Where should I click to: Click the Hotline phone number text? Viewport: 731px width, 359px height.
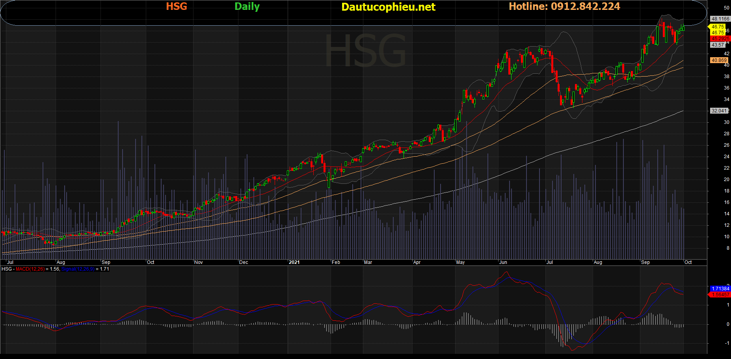pyautogui.click(x=564, y=6)
